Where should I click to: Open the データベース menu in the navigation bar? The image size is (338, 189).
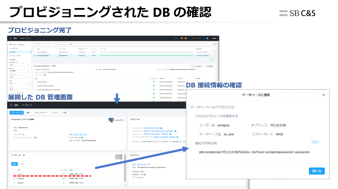coord(28,105)
